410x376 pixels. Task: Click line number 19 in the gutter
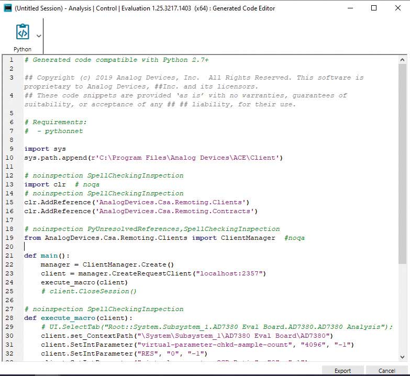click(10, 238)
